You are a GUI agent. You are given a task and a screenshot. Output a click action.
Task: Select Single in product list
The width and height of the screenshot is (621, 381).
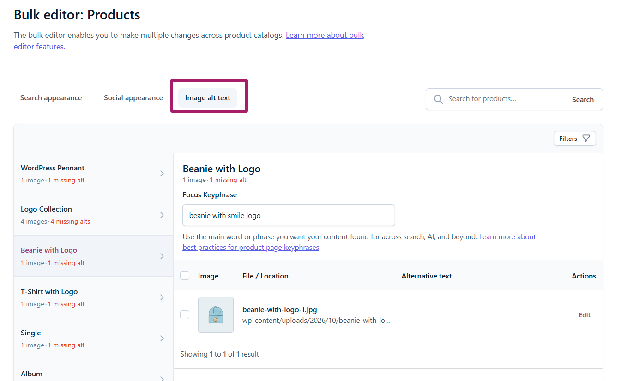[93, 339]
